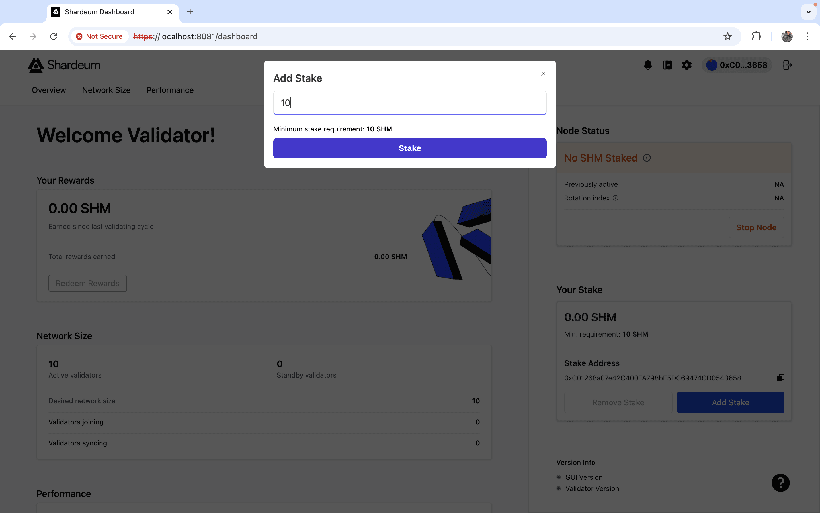This screenshot has height=513, width=820.
Task: Bookmark this page with the star
Action: [x=727, y=36]
